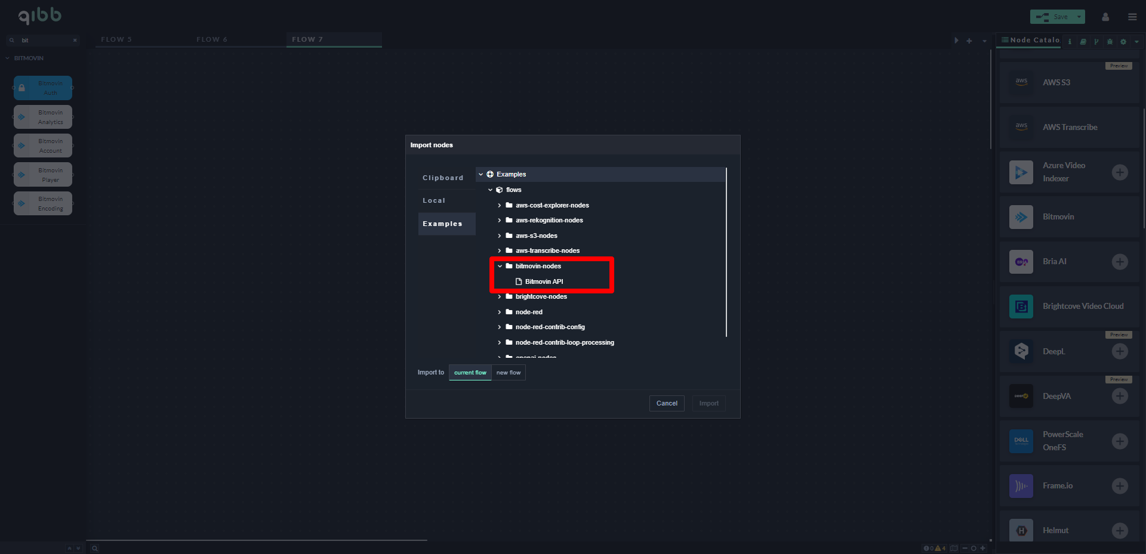
Task: Open the sidebar settings gear icon
Action: click(x=1123, y=42)
